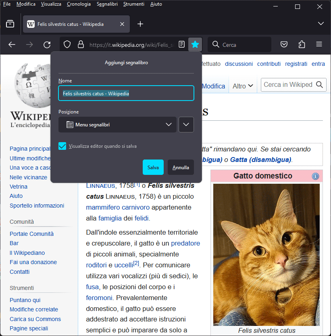331x336 pixels.
Task: Open the File menu
Action: pos(7,4)
